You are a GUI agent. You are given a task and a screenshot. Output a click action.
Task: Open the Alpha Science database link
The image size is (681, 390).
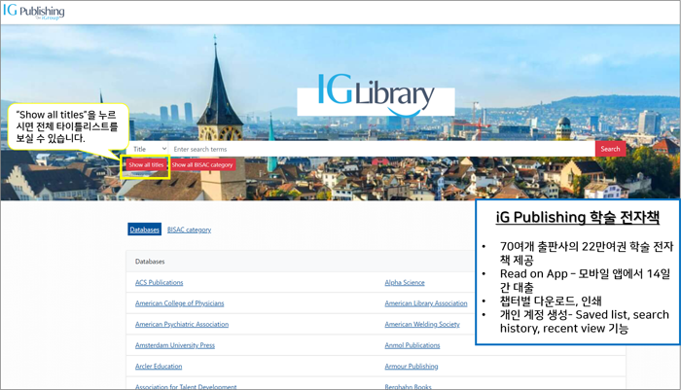pos(405,282)
